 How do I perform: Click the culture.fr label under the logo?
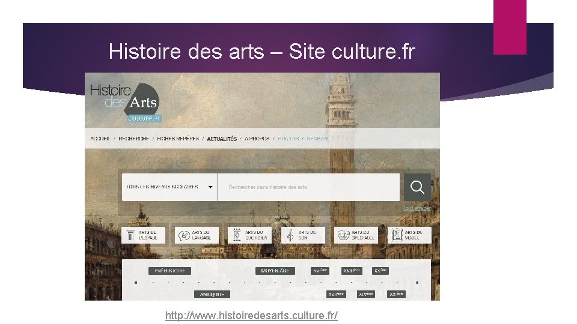coord(144,118)
